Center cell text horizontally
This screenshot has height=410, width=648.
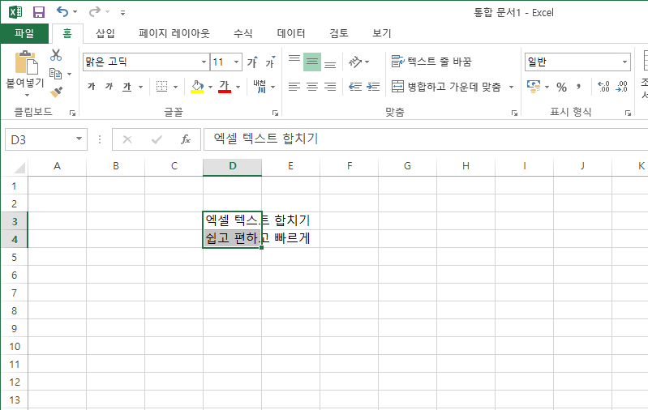click(x=312, y=86)
